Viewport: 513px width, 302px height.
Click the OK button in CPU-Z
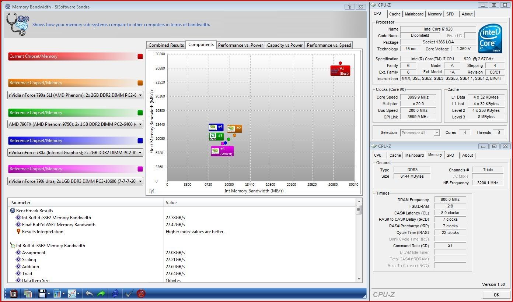pyautogui.click(x=496, y=295)
